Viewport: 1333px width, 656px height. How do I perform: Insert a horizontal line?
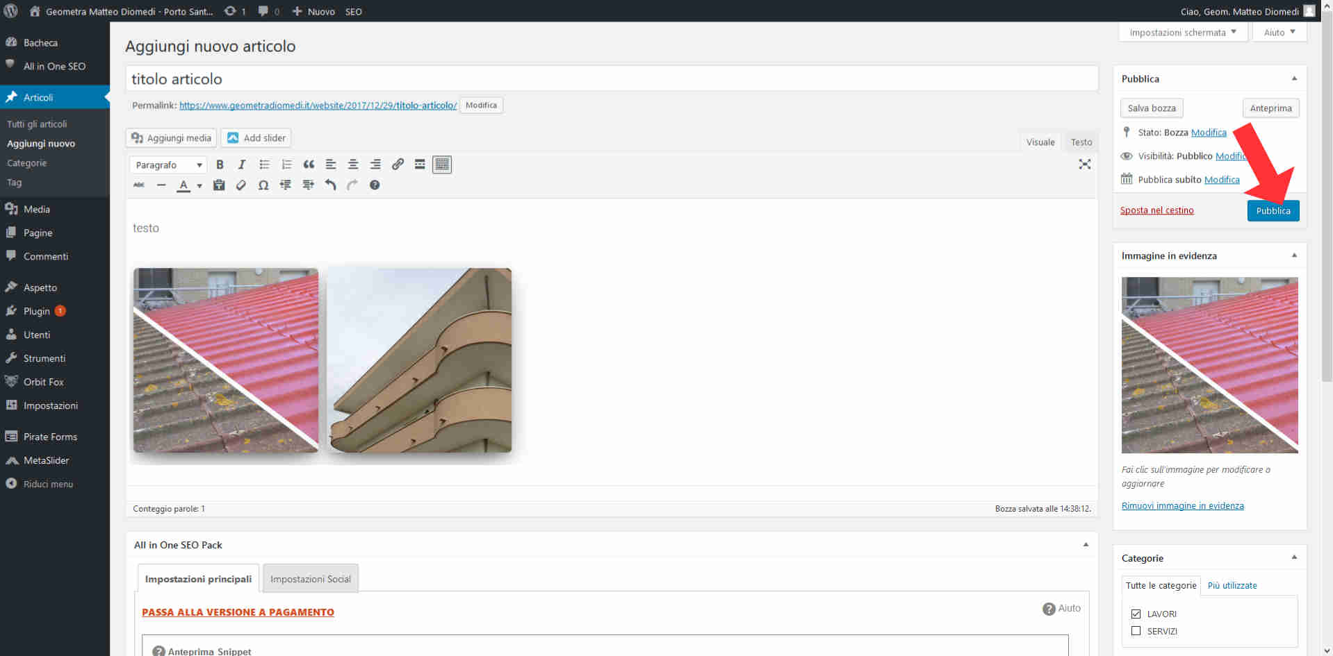point(161,185)
